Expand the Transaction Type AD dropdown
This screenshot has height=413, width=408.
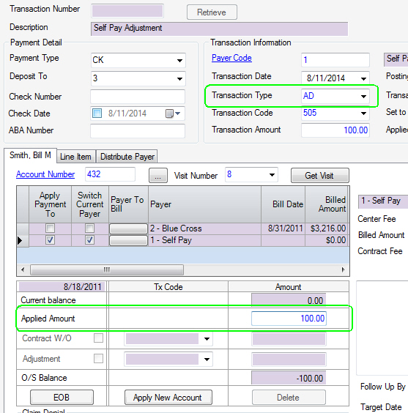pyautogui.click(x=363, y=96)
